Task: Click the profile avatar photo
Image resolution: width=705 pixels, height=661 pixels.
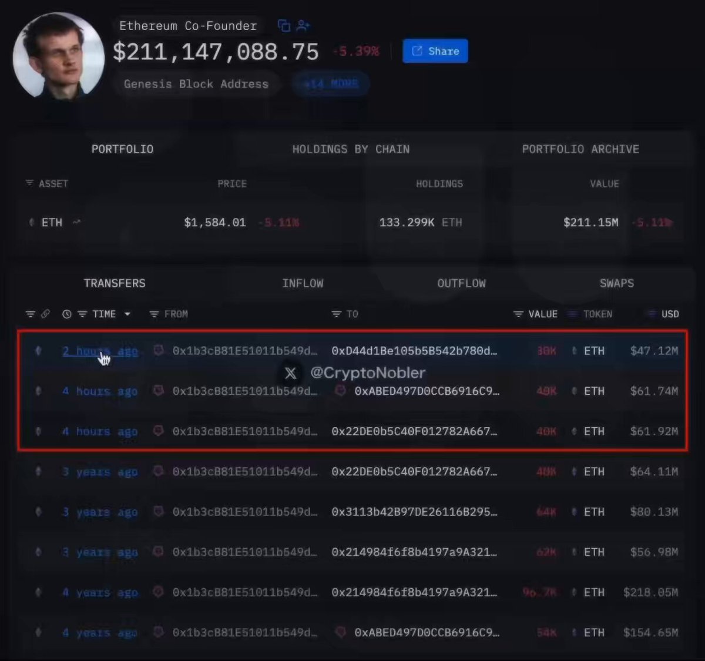Action: point(59,56)
